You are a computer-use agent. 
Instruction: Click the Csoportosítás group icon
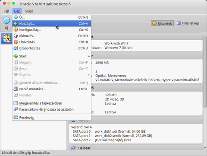pos(16,48)
